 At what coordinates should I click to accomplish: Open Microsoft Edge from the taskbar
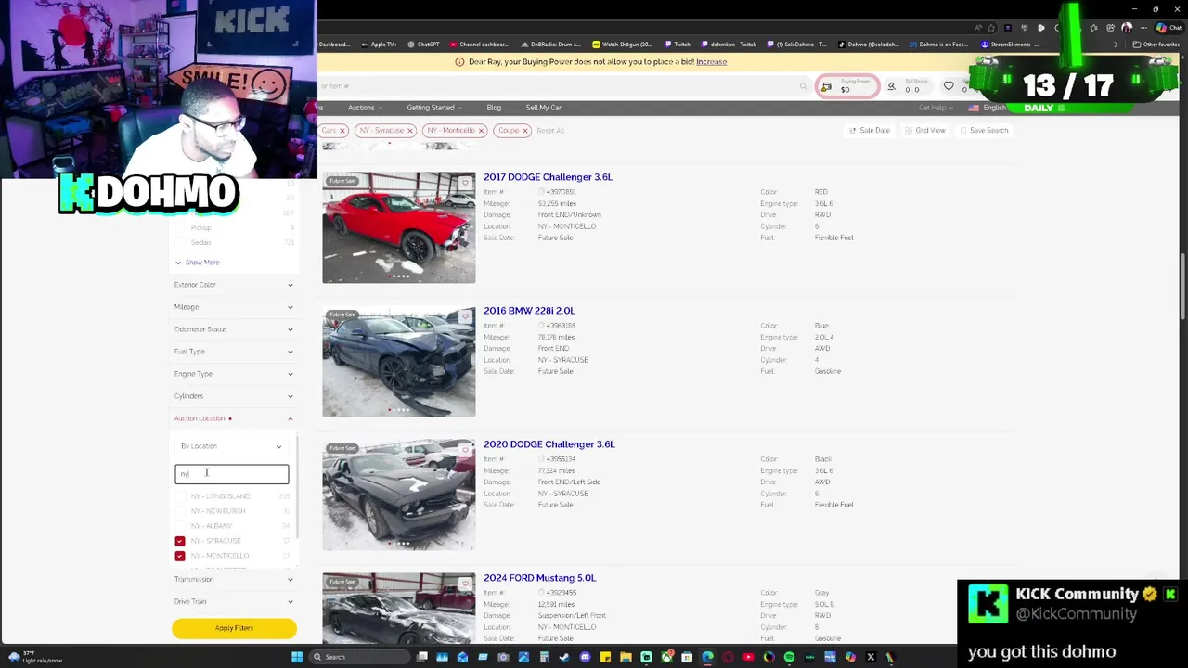(x=707, y=657)
